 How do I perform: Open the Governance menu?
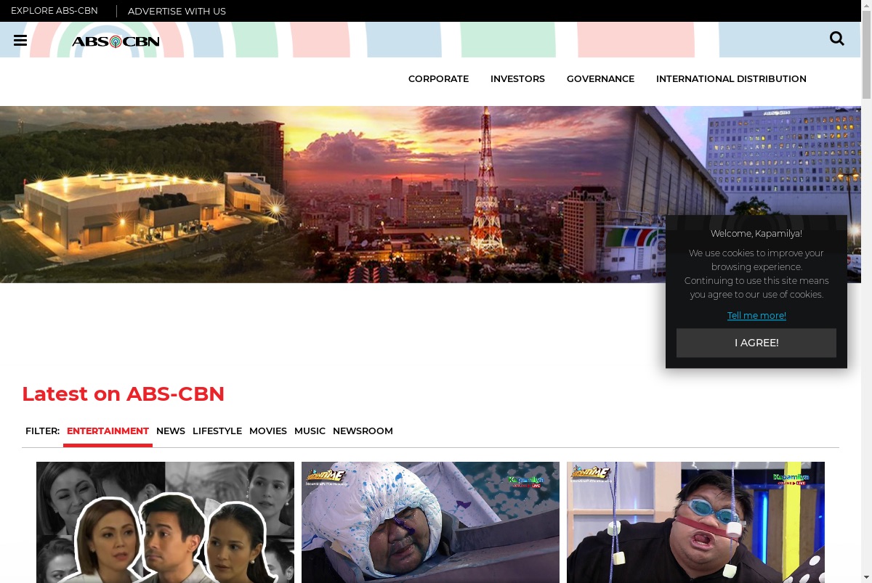click(600, 78)
